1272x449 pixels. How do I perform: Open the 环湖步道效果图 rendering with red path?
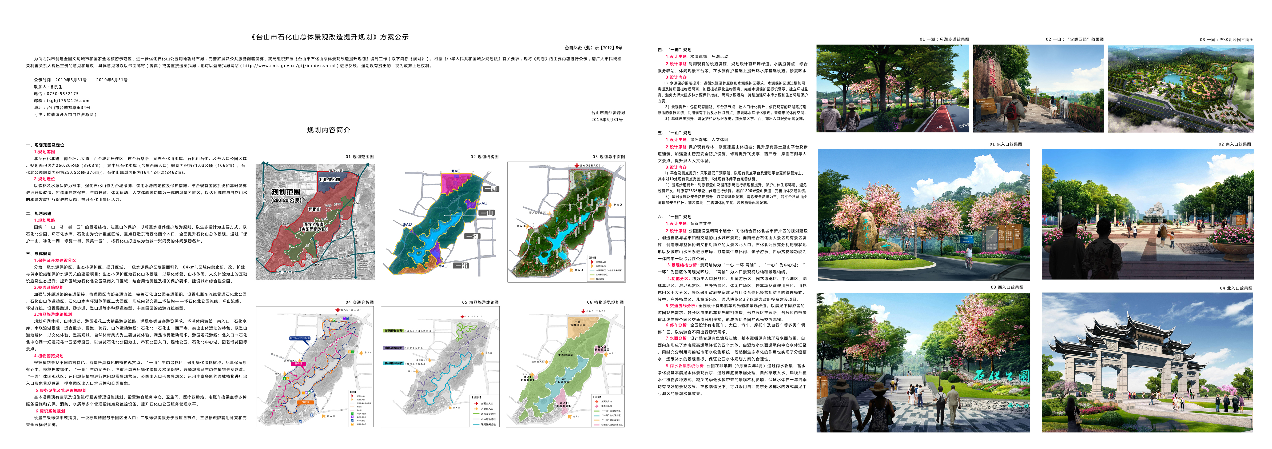tap(892, 88)
